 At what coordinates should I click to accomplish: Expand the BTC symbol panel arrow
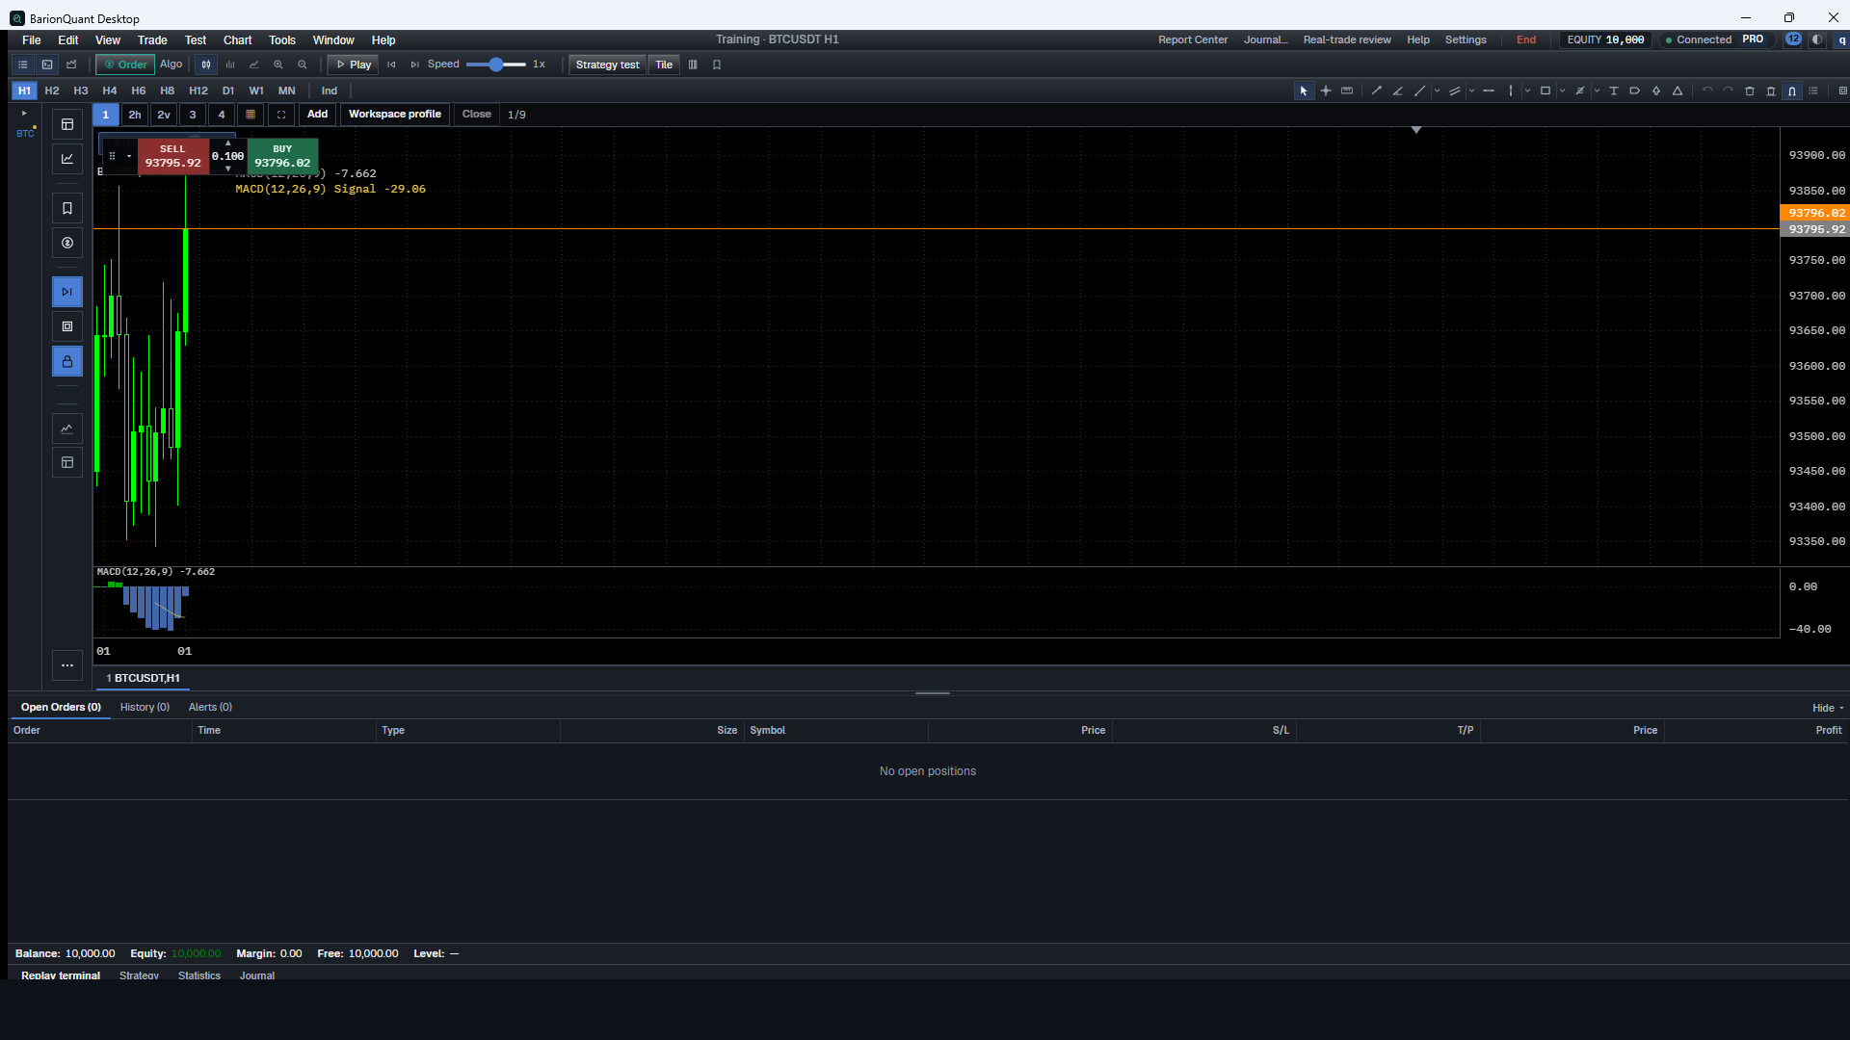click(24, 114)
